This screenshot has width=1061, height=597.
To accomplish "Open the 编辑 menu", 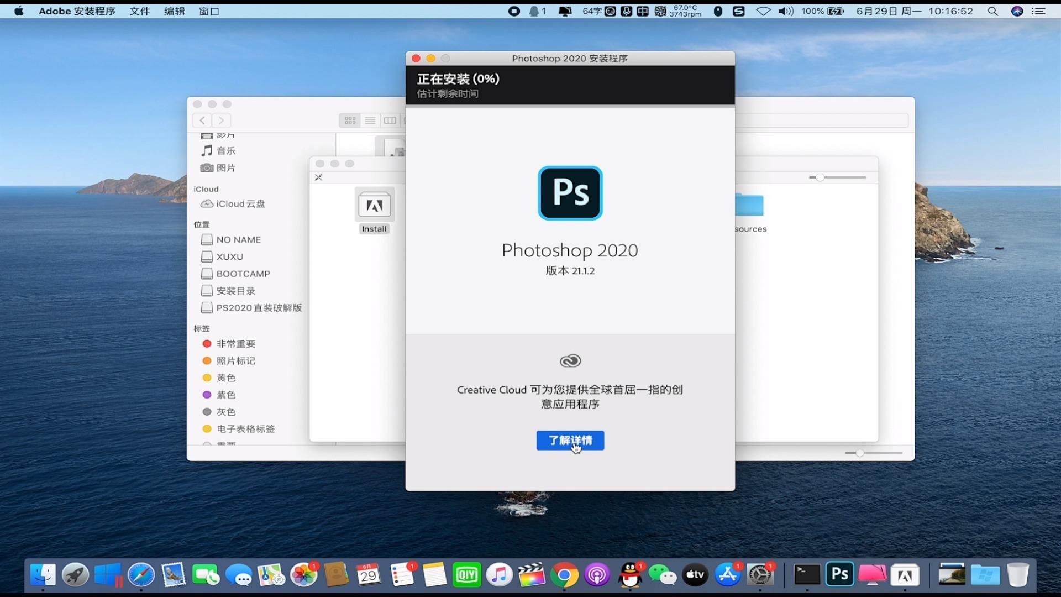I will [174, 11].
